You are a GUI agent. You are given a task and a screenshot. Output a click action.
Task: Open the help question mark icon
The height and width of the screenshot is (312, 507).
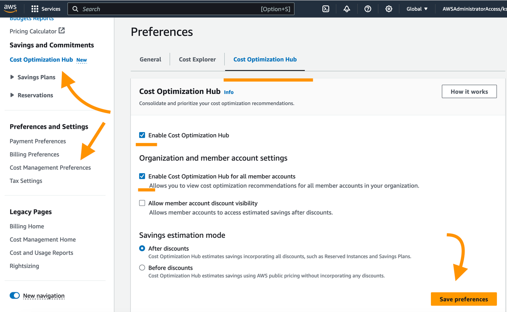(368, 9)
